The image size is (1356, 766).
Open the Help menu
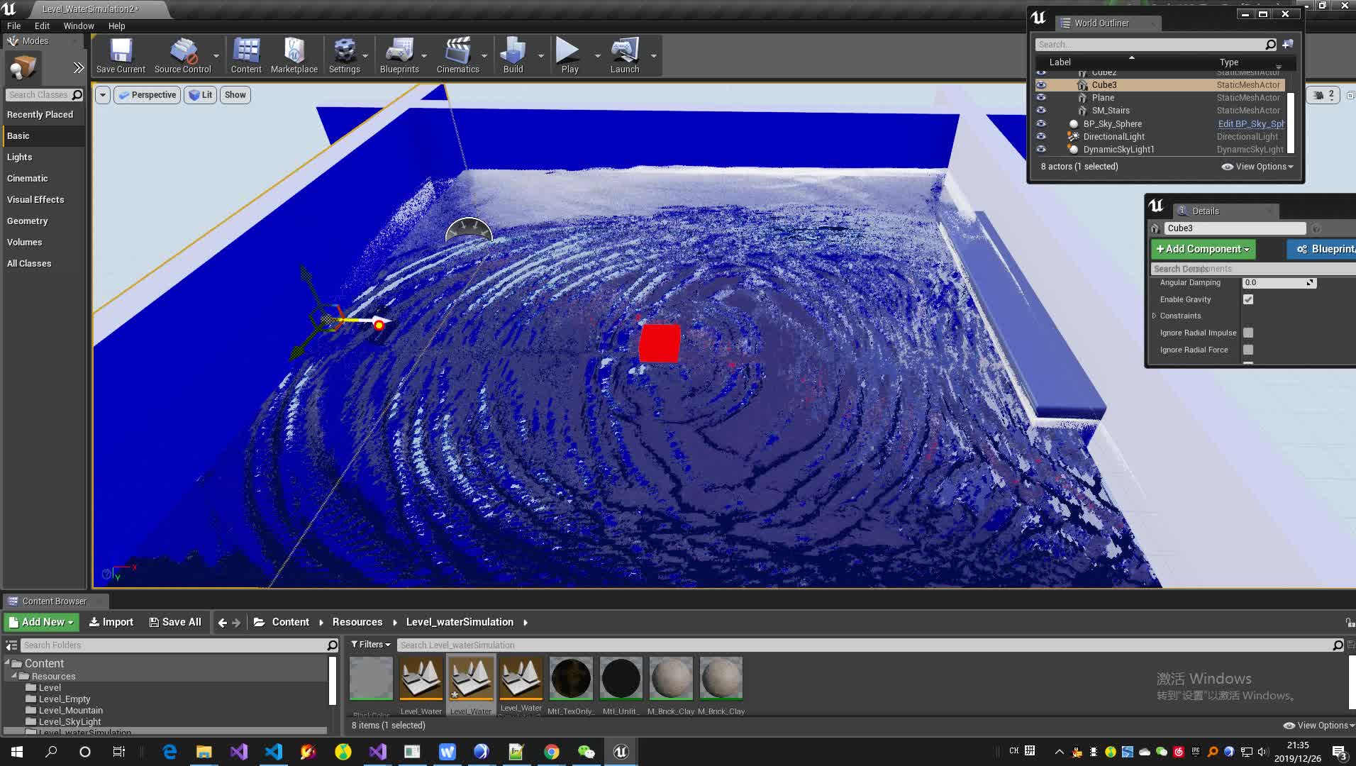(116, 26)
